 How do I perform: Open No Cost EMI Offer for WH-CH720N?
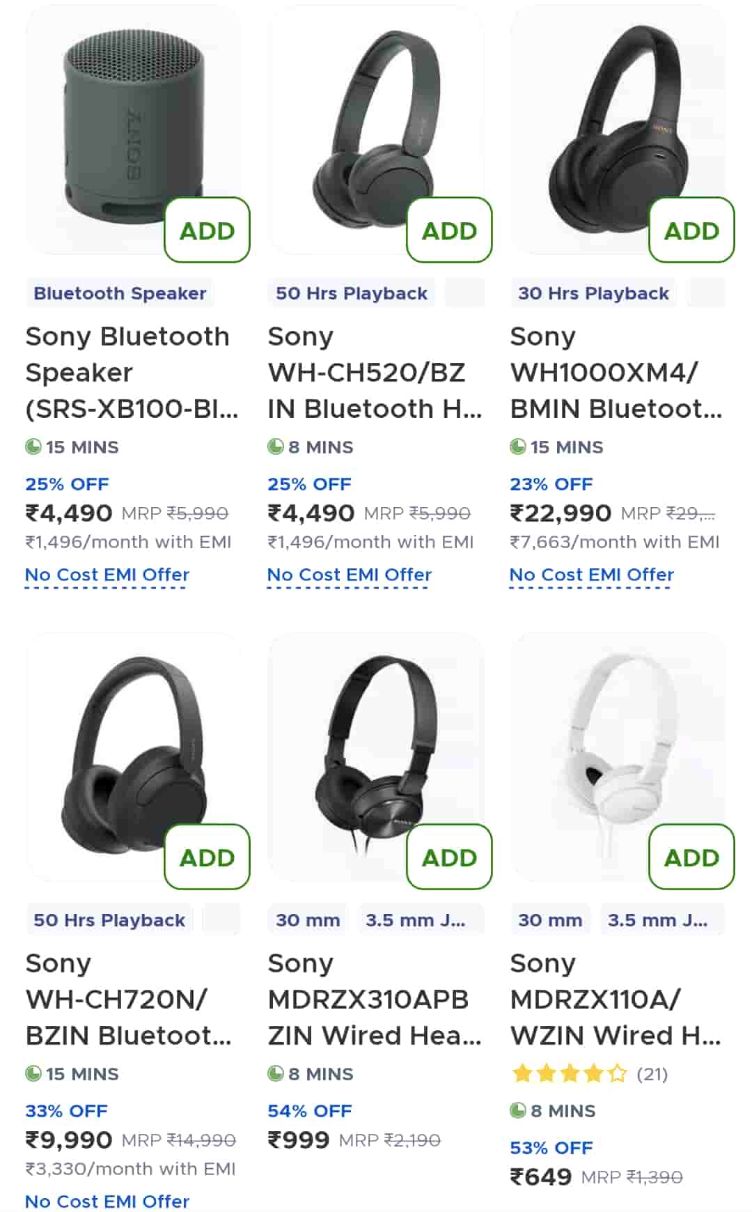[x=107, y=1201]
